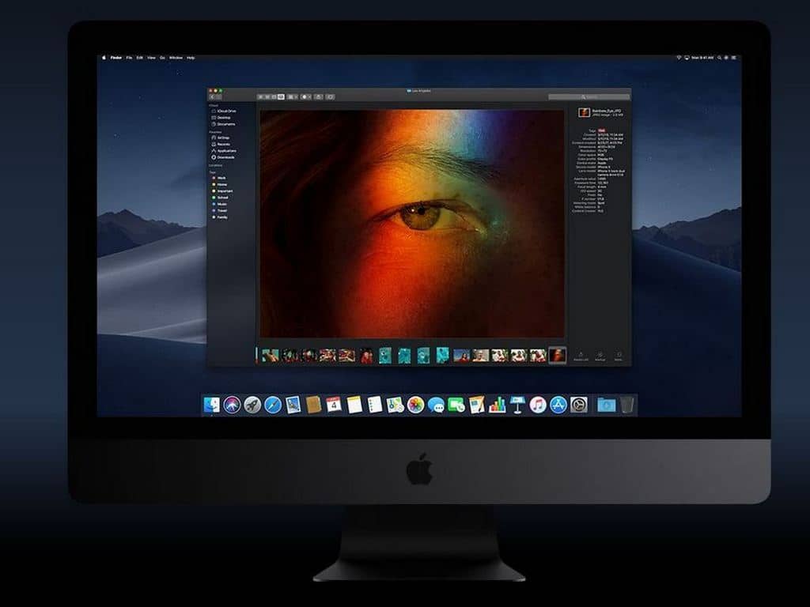Select the Work tag in sidebar
The height and width of the screenshot is (607, 810).
click(x=219, y=178)
